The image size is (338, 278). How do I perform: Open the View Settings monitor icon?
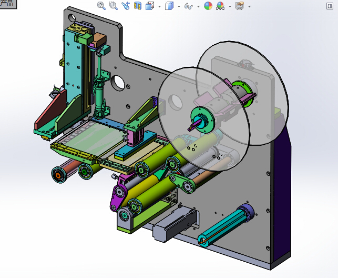[x=240, y=6]
